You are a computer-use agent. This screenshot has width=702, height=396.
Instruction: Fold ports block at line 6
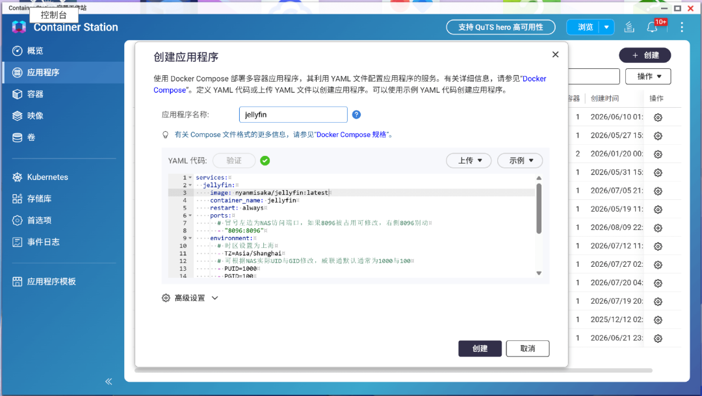point(190,216)
